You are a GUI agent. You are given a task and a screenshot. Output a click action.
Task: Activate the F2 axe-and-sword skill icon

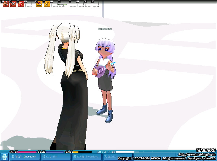13,4
